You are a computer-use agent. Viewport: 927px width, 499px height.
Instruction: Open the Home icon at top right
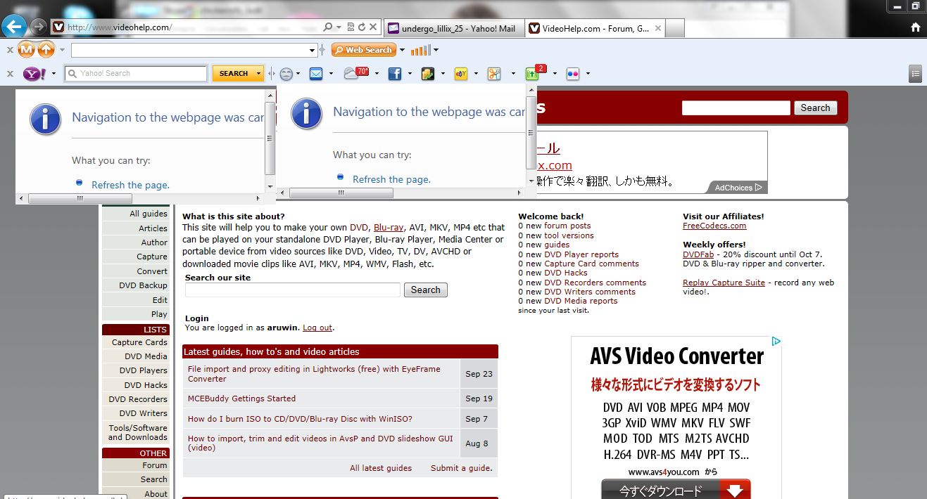[x=916, y=27]
